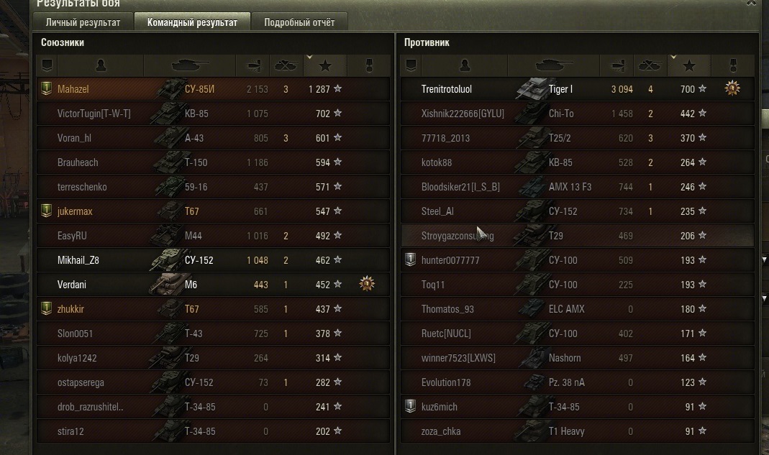Sort allies by platoon shield column icon
Viewport: 769px width, 455px height.
pyautogui.click(x=47, y=65)
